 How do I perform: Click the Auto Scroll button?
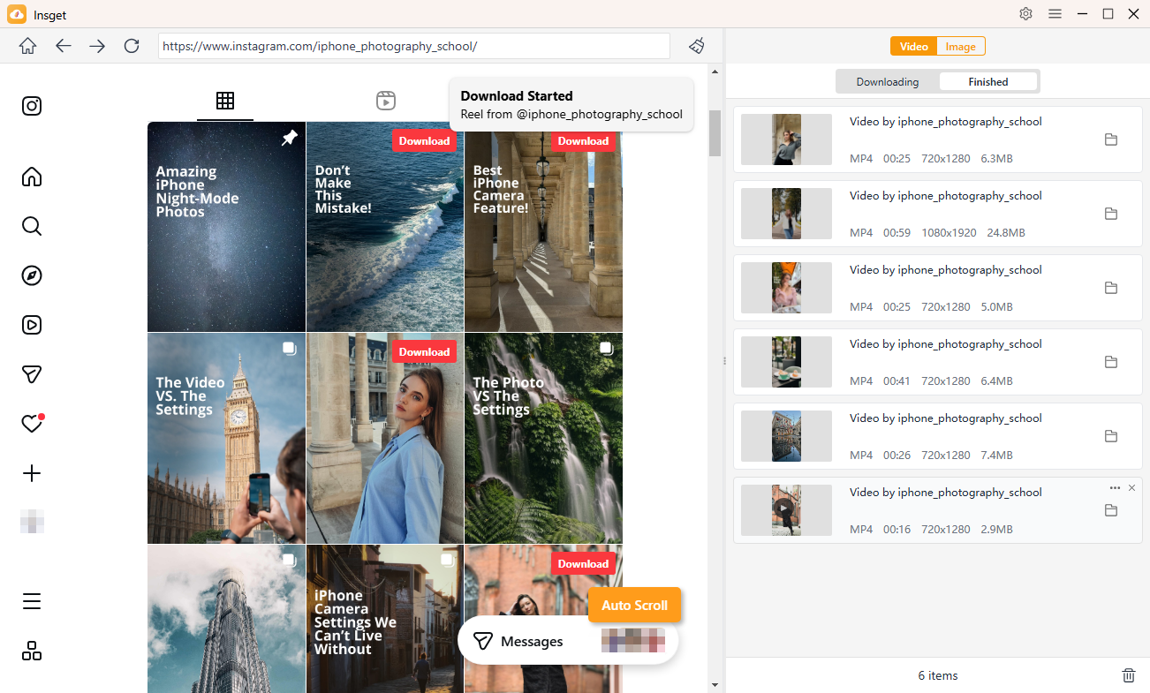(634, 605)
